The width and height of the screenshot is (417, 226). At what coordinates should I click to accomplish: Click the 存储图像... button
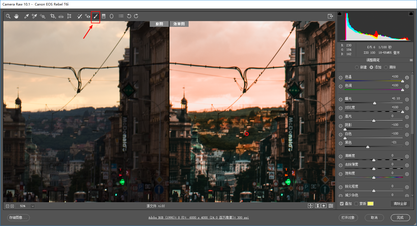click(18, 218)
